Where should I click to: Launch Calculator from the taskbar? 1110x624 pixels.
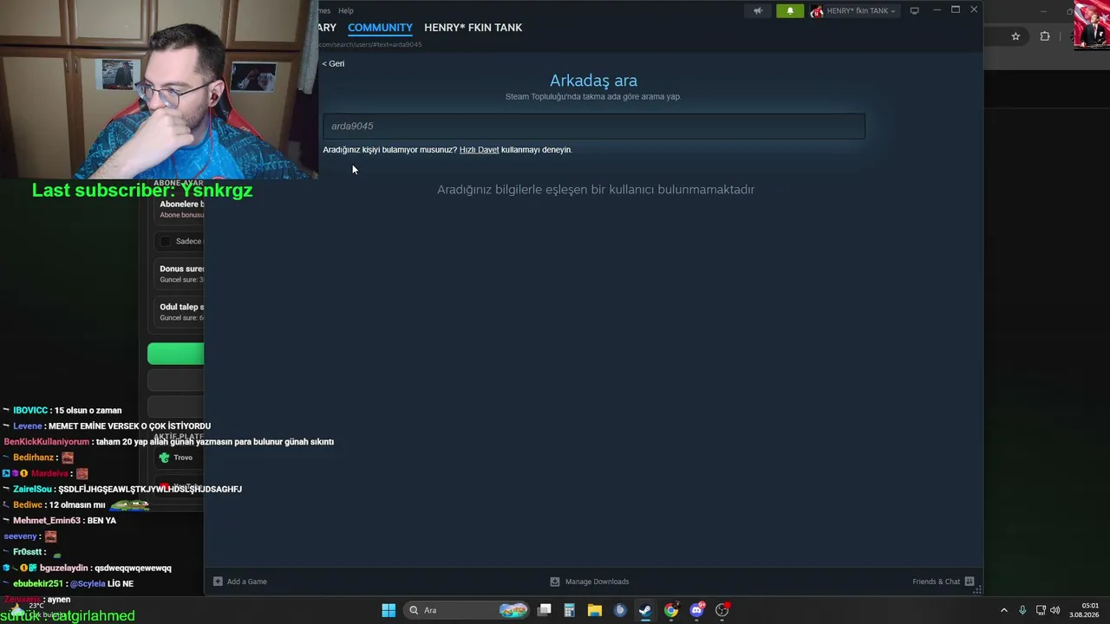coord(570,610)
